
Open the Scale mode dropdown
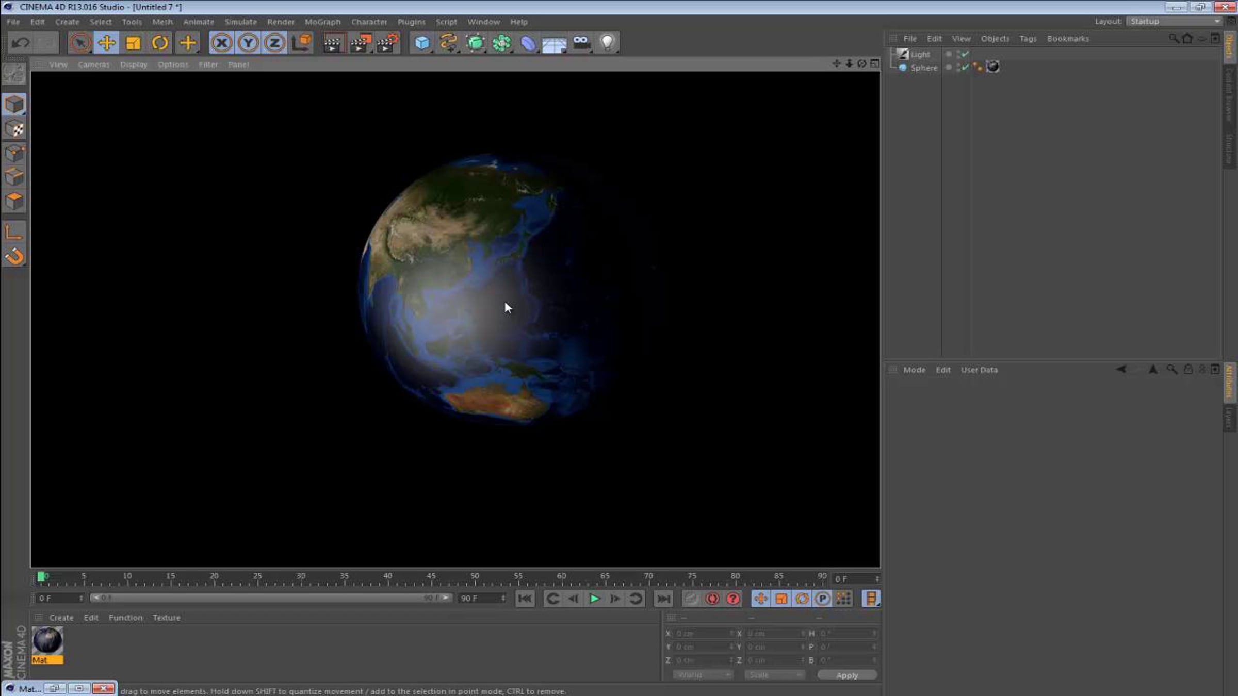click(774, 675)
